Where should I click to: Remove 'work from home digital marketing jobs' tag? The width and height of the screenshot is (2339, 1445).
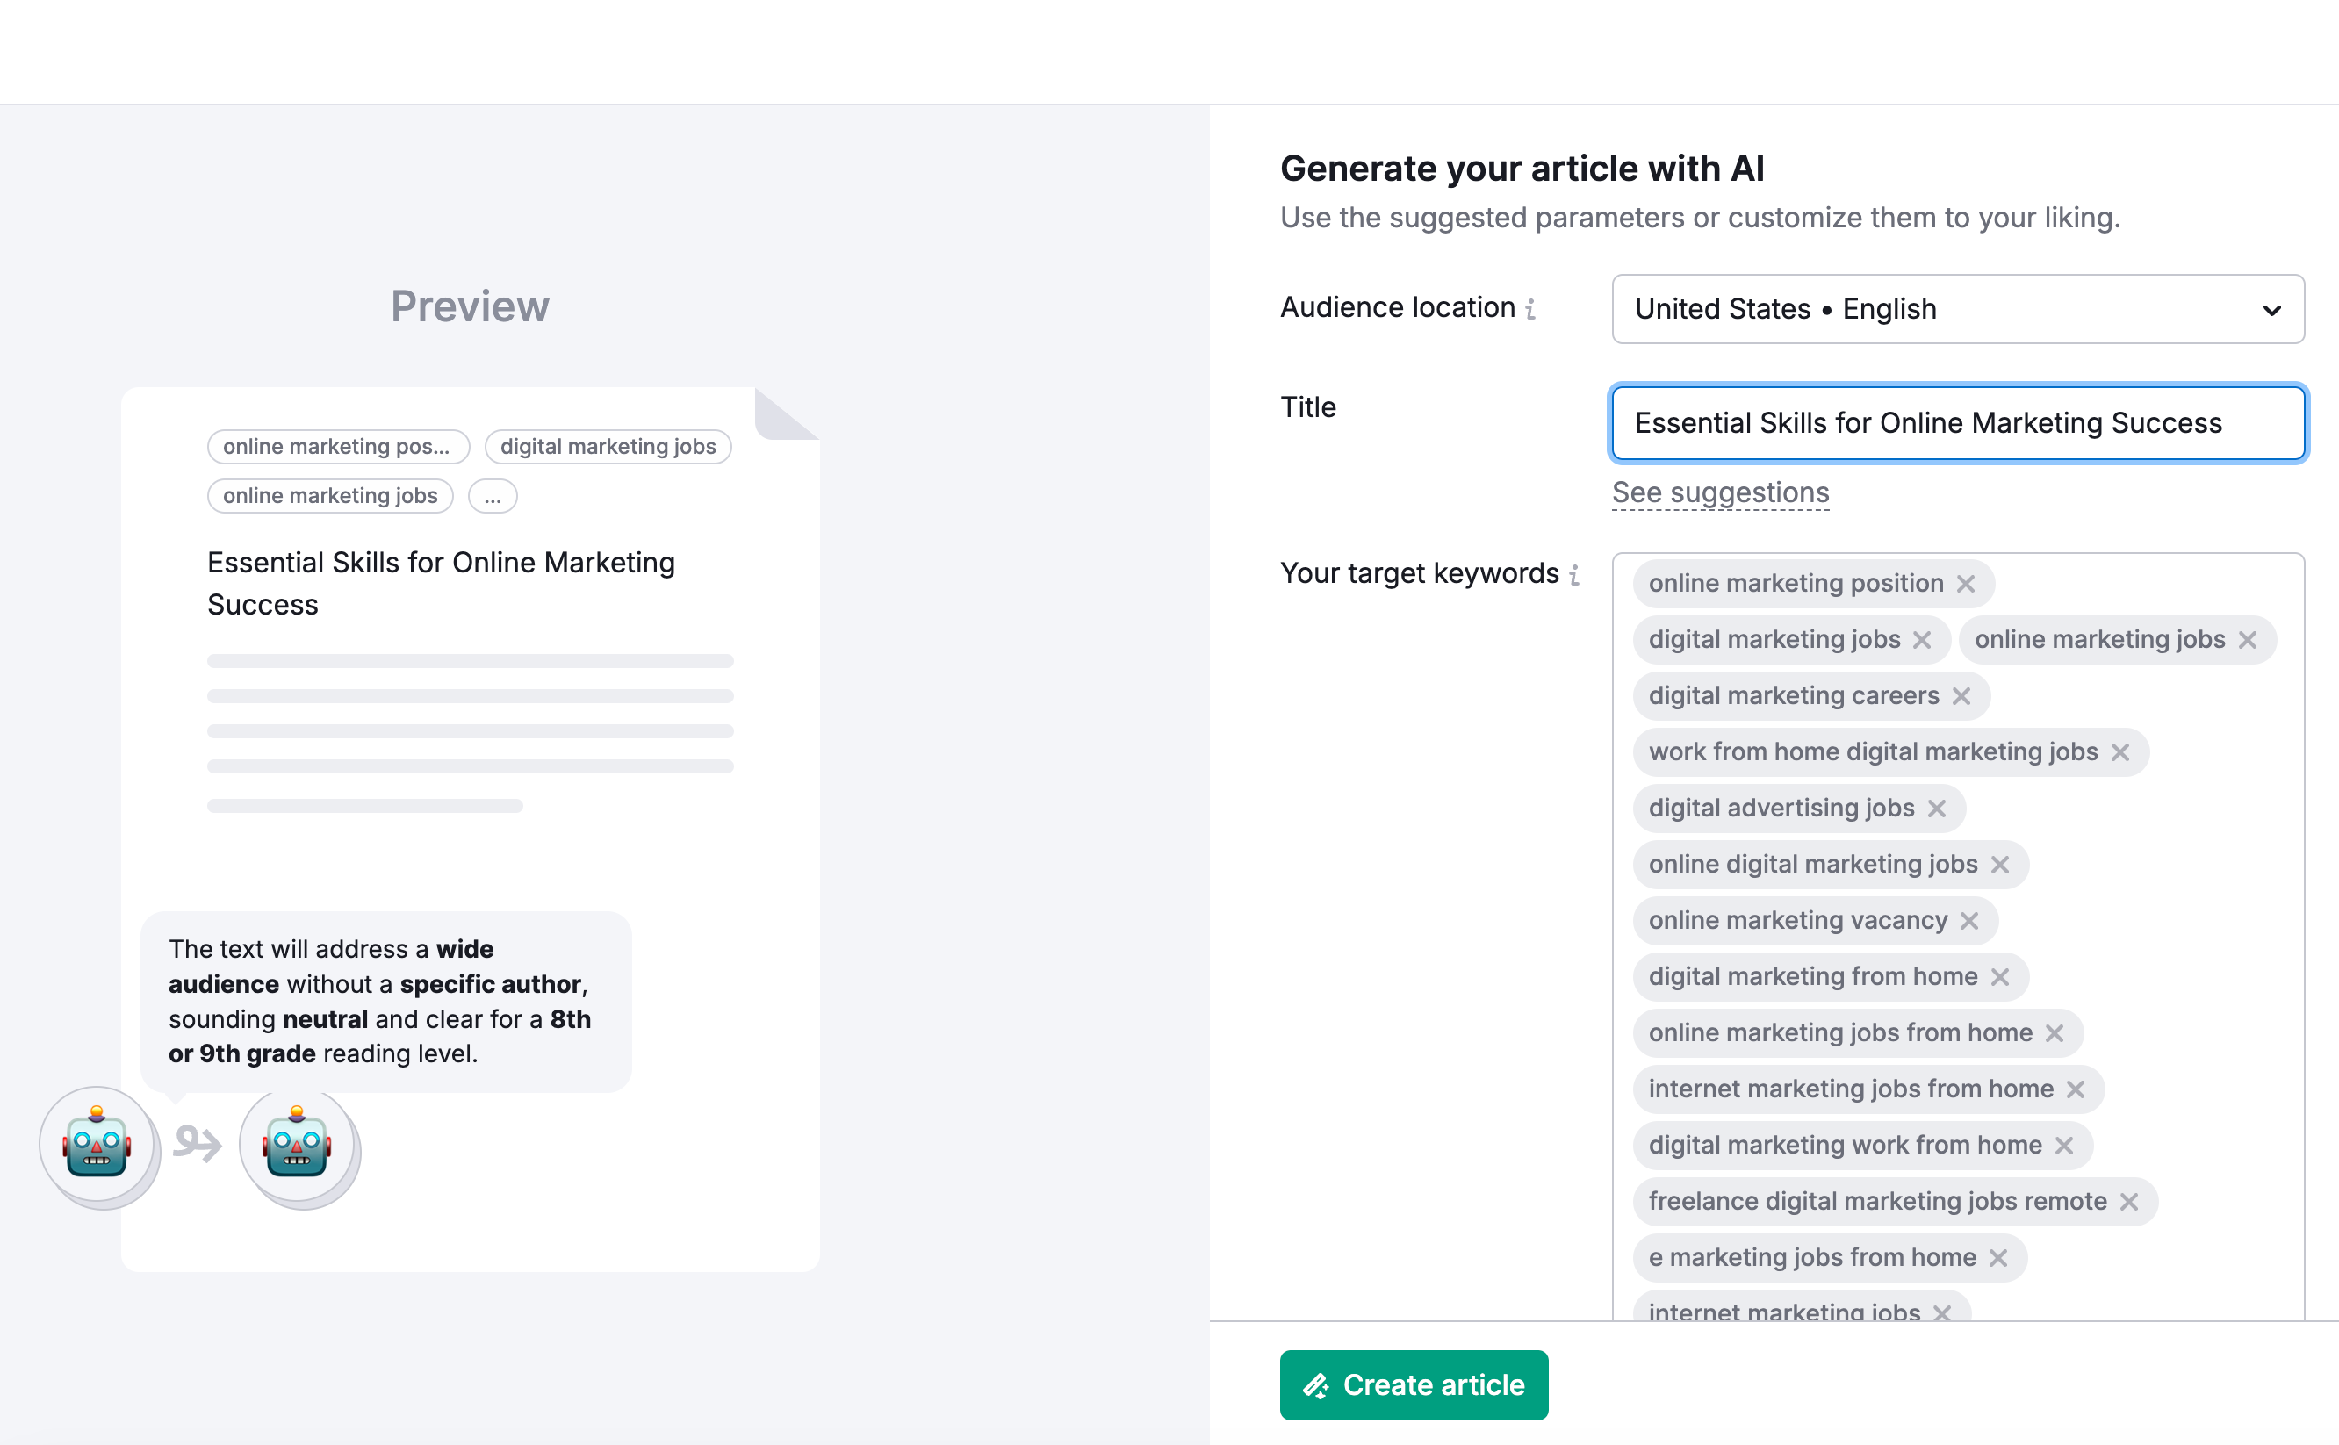[2119, 752]
